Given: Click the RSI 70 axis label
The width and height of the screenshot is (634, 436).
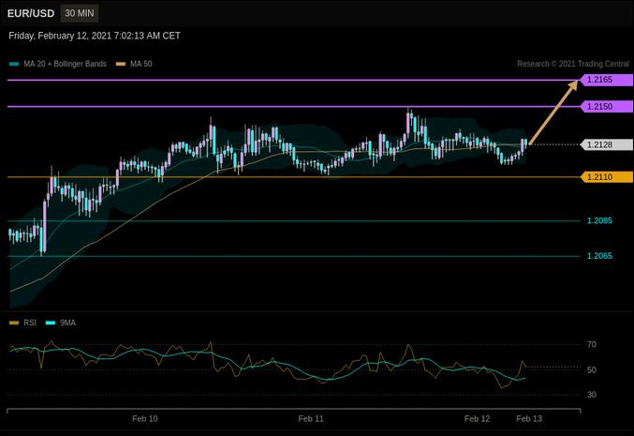Looking at the screenshot, I should tap(592, 344).
